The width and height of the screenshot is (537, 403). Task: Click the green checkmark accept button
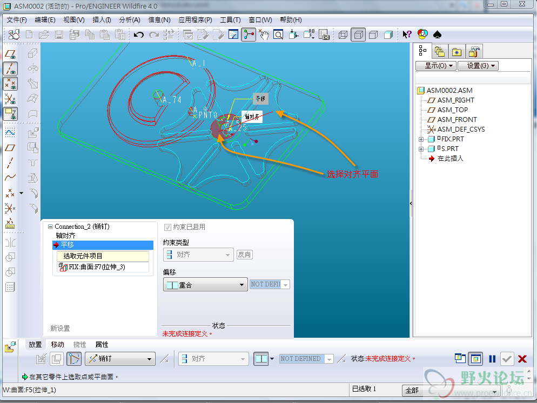pyautogui.click(x=507, y=359)
